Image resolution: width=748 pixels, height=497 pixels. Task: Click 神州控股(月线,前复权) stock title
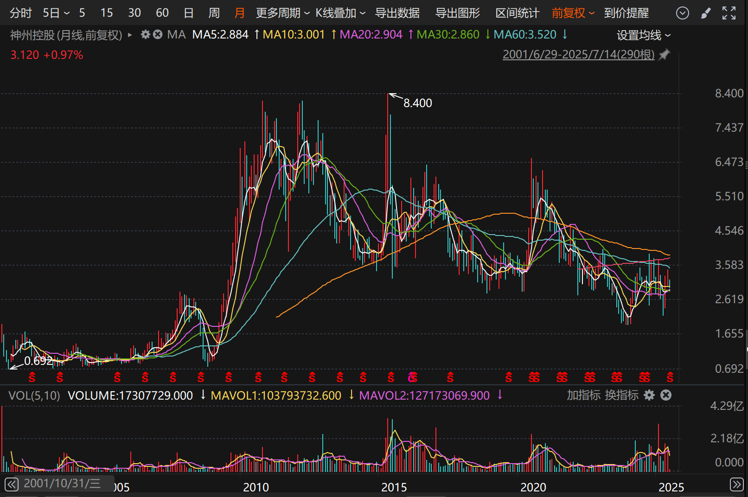coord(66,35)
